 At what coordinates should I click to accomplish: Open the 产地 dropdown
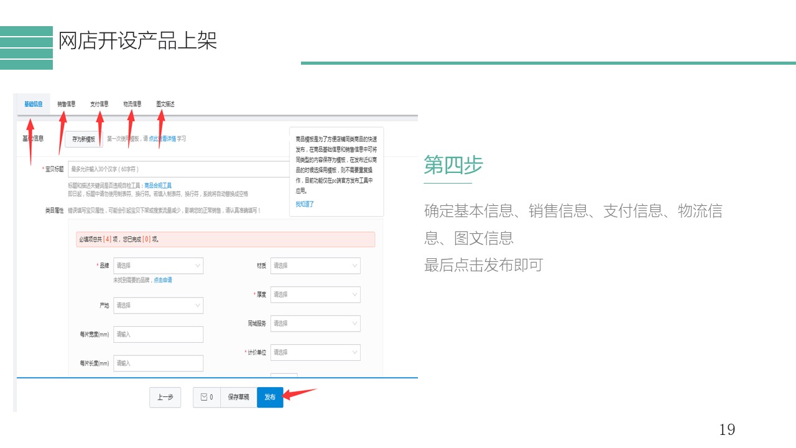pyautogui.click(x=159, y=306)
